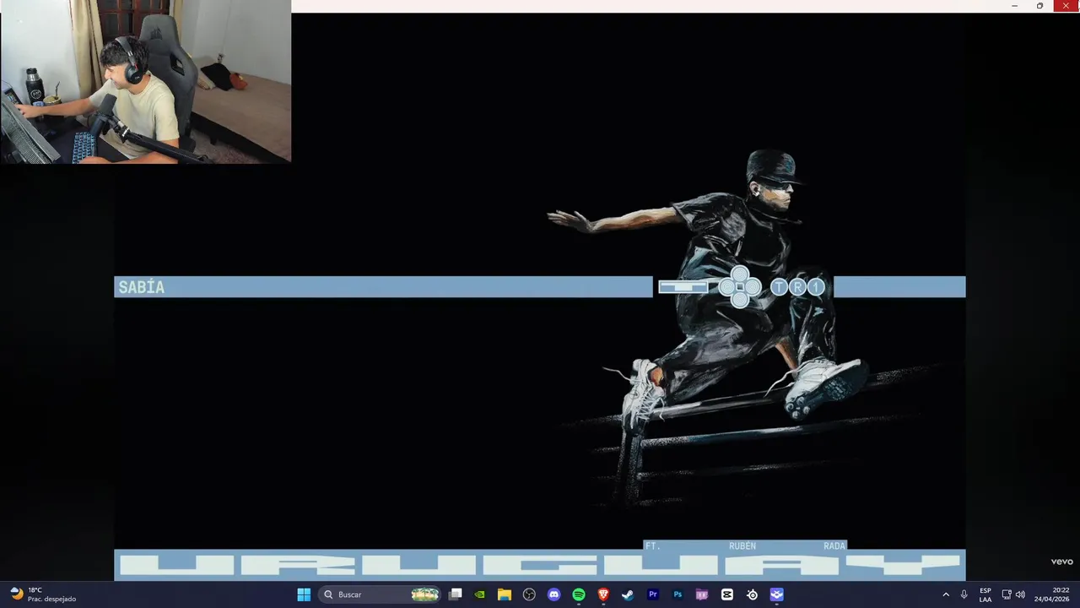Click the SABÍA lyric text on the bar
Image resolution: width=1080 pixels, height=608 pixels.
[x=142, y=288]
